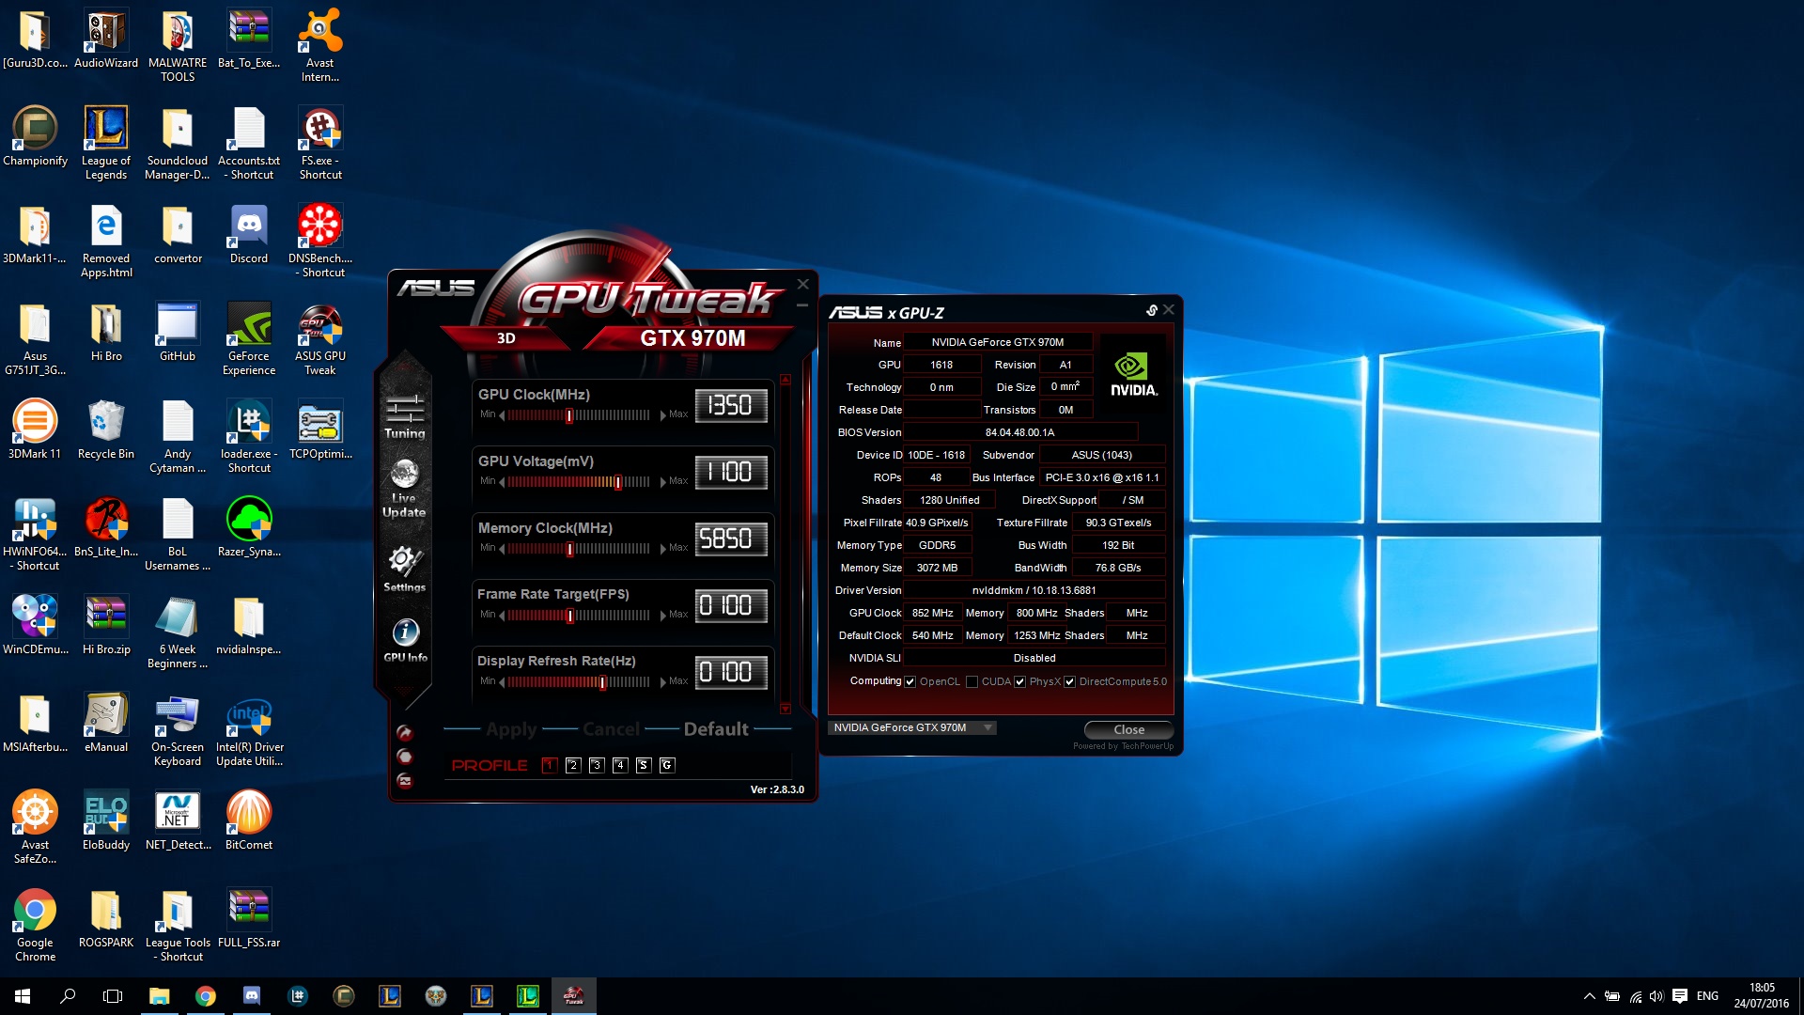Viewport: 1804px width, 1015px height.
Task: Select profile 3 in GPU Tweak
Action: (x=597, y=765)
